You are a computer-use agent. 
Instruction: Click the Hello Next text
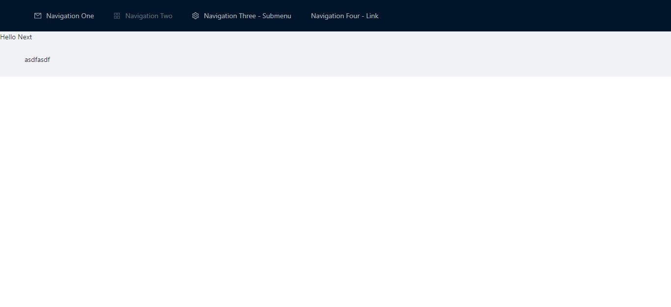[16, 37]
